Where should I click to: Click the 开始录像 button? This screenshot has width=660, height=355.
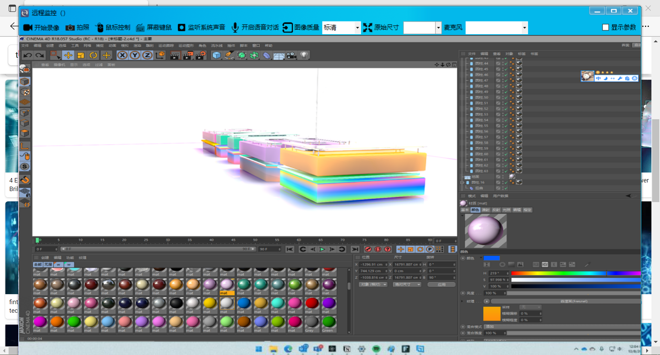[41, 27]
